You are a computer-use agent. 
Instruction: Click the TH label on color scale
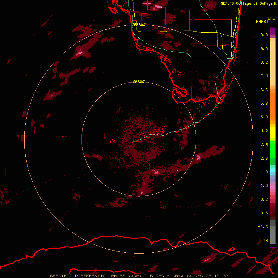coord(265,241)
